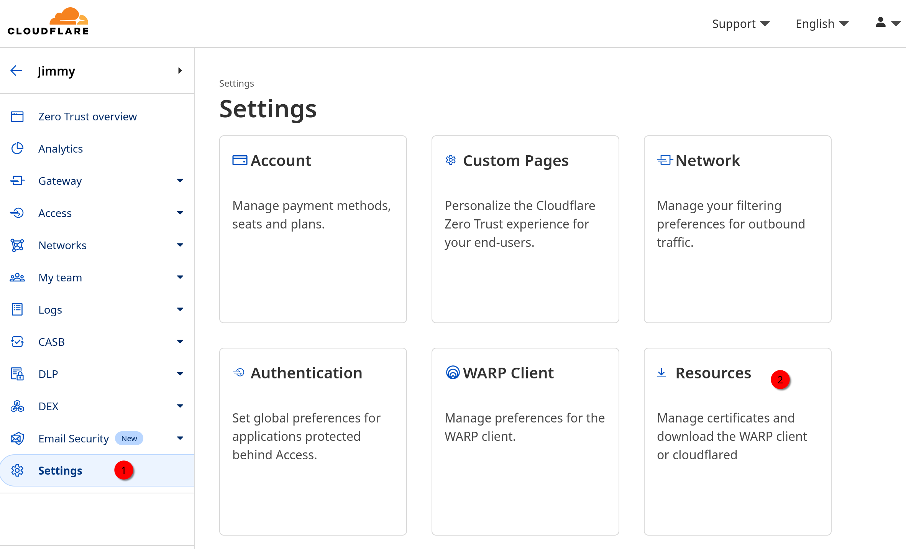Click the My team people icon
Image resolution: width=906 pixels, height=549 pixels.
coord(17,278)
